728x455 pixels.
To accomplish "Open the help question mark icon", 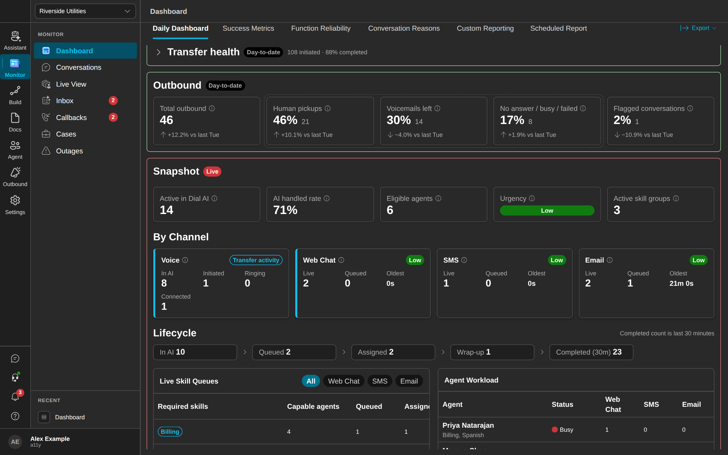I will [x=15, y=416].
